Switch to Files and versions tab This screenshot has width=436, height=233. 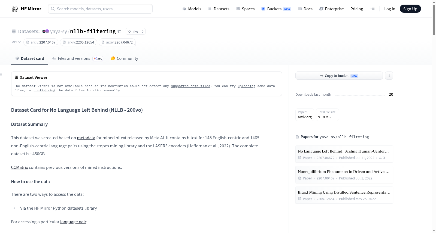coord(77,58)
